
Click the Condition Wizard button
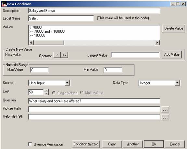(x=86, y=144)
